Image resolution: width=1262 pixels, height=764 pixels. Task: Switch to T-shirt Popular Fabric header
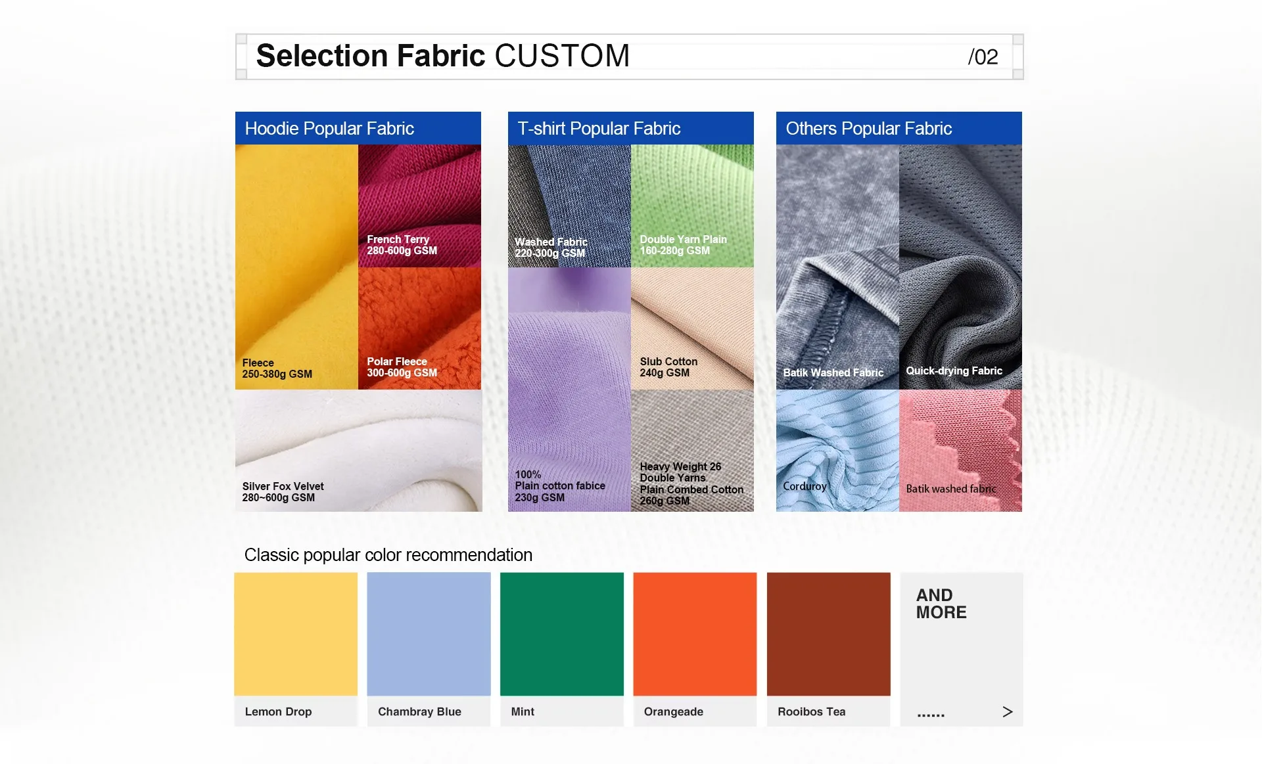[x=630, y=128]
